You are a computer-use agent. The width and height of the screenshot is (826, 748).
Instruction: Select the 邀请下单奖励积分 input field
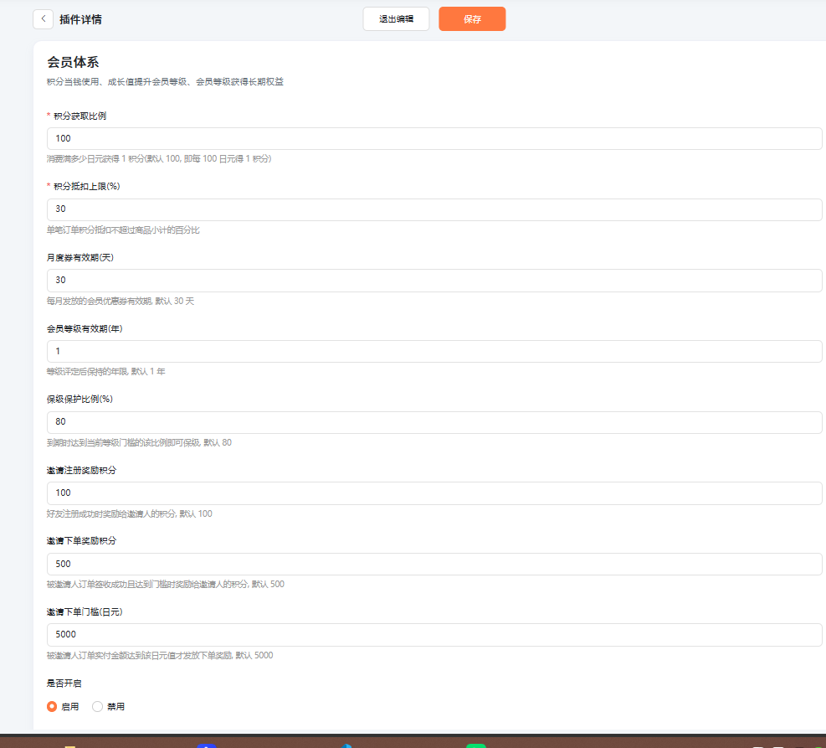434,564
